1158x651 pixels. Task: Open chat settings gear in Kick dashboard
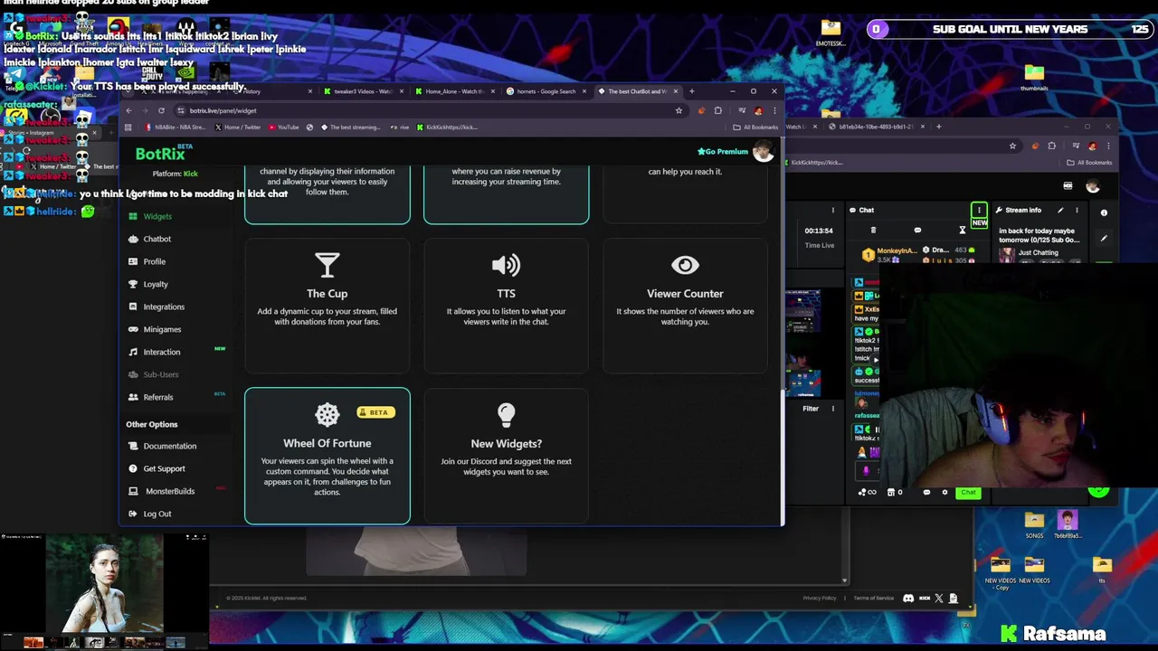(x=944, y=493)
